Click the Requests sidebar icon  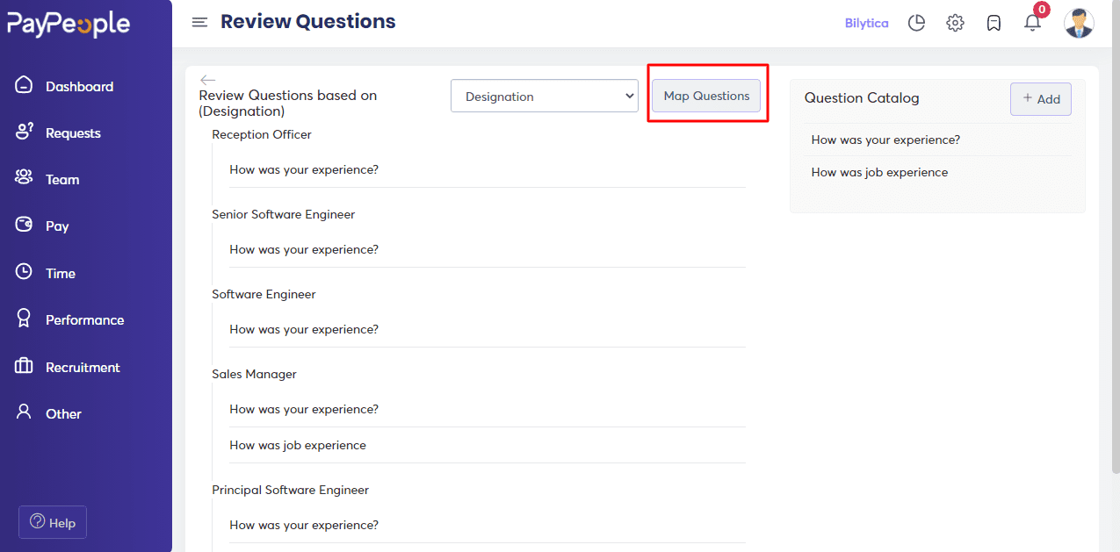click(24, 132)
